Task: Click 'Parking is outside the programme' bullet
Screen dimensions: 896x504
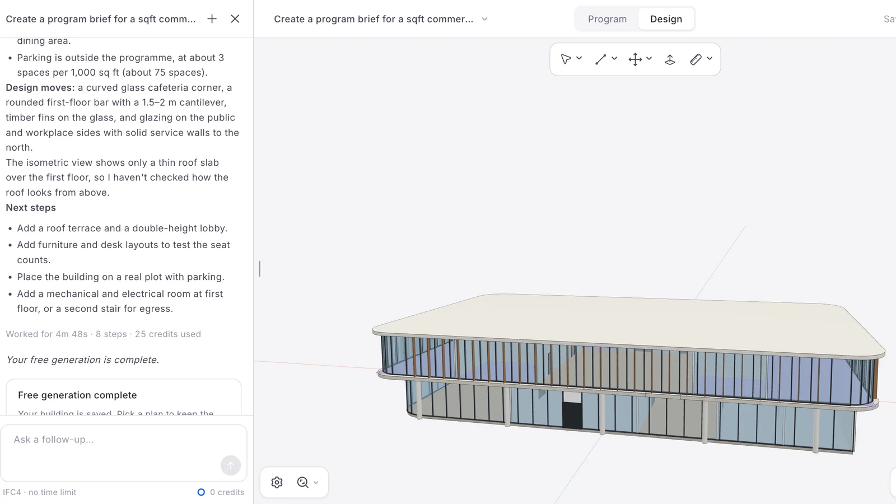Action: pyautogui.click(x=120, y=65)
